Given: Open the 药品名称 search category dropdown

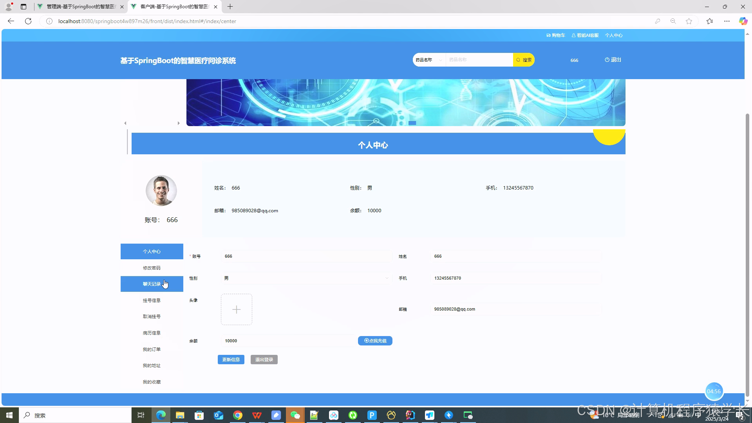Looking at the screenshot, I should [428, 60].
